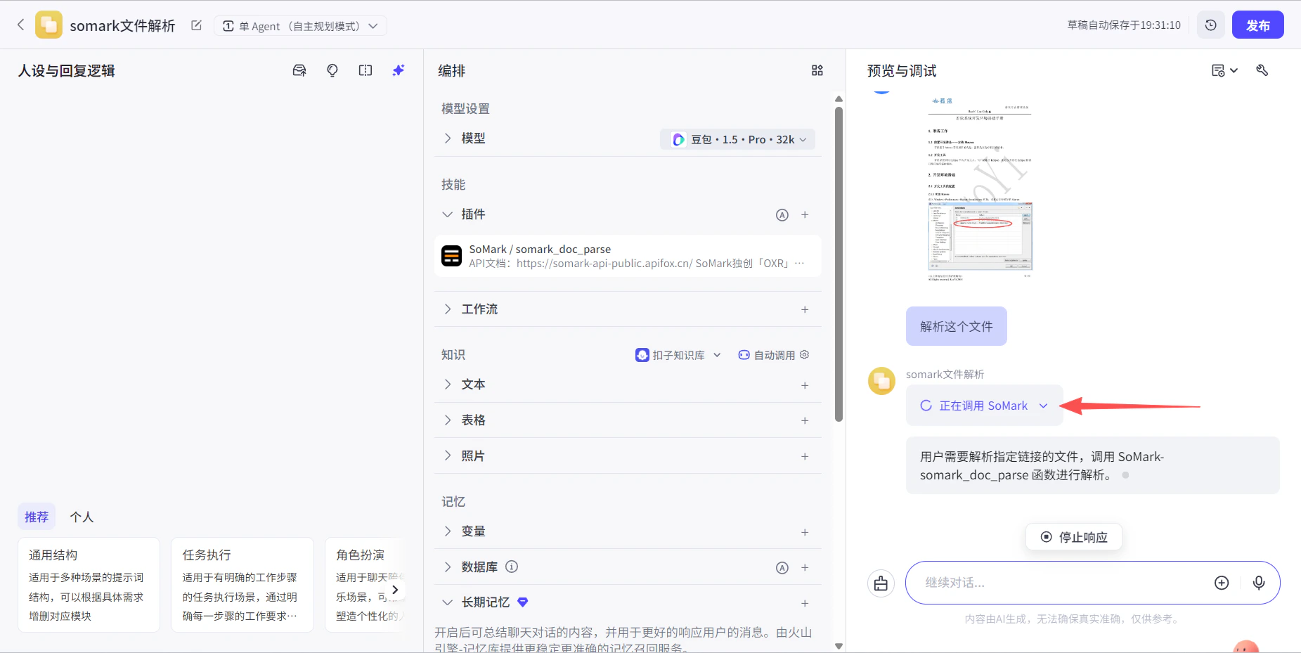Image resolution: width=1301 pixels, height=653 pixels.
Task: Click the info icon beside 数据库
Action: point(512,567)
